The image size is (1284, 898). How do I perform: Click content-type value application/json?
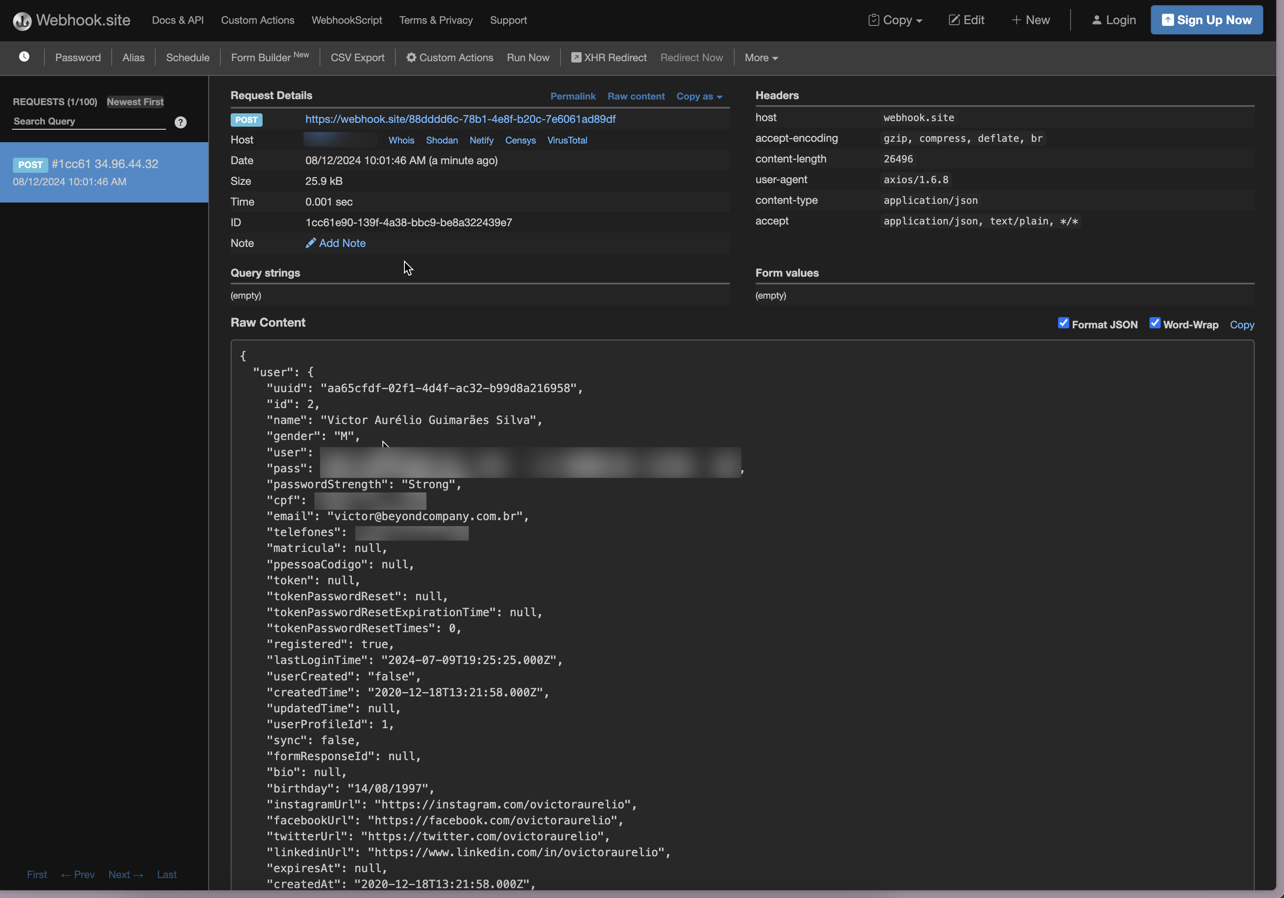[x=930, y=200]
